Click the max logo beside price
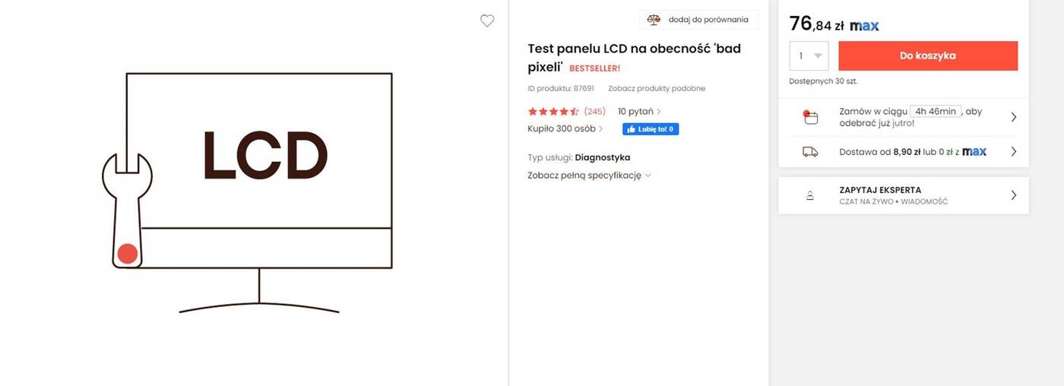 (864, 26)
